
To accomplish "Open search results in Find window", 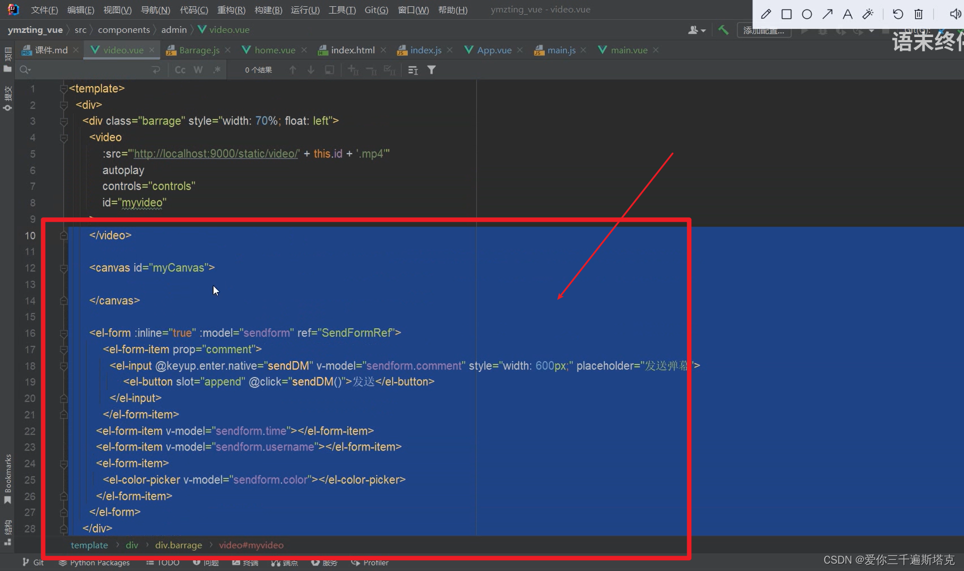I will pyautogui.click(x=413, y=70).
